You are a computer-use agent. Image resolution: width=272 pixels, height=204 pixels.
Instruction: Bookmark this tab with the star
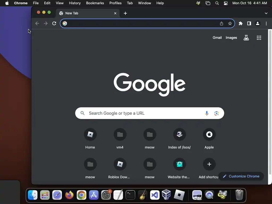pyautogui.click(x=230, y=23)
